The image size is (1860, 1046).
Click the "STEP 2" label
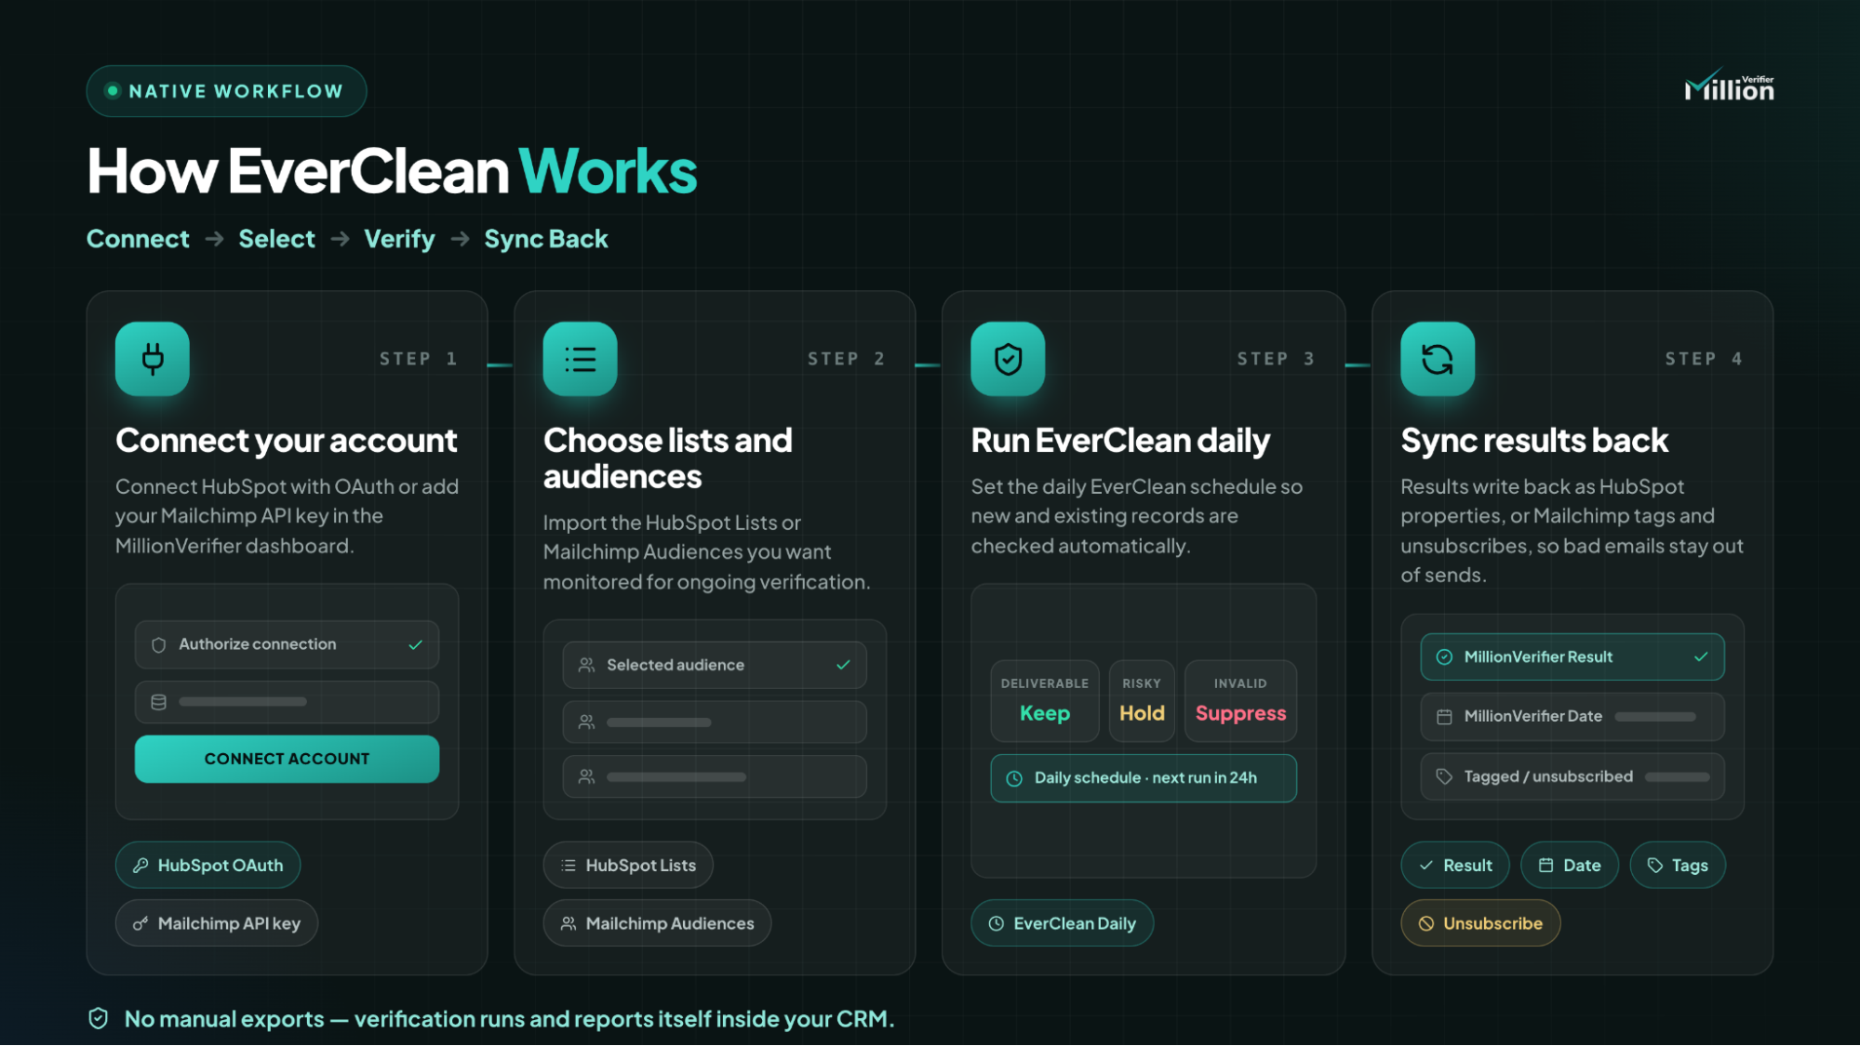[847, 359]
